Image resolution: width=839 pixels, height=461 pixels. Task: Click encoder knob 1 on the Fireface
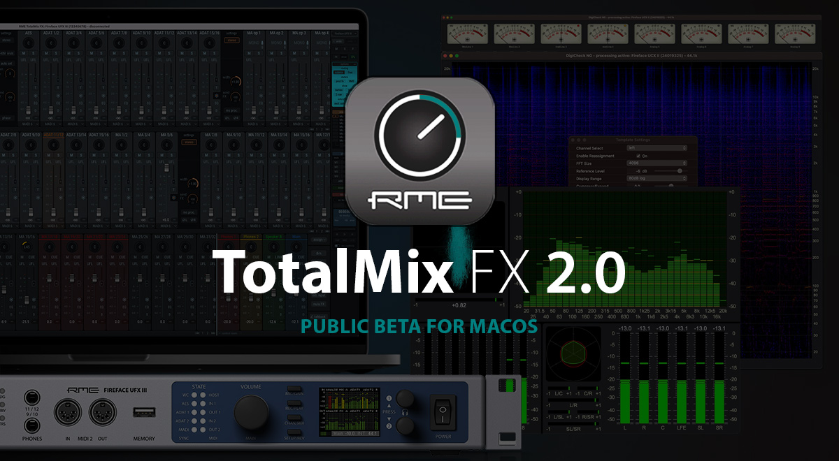(x=405, y=399)
